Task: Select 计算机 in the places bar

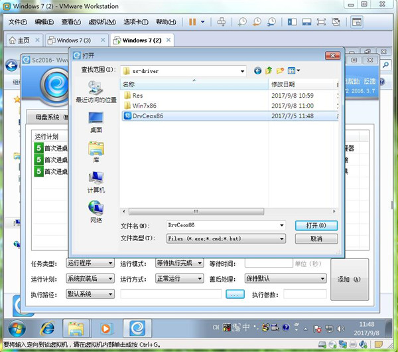Action: coord(96,182)
